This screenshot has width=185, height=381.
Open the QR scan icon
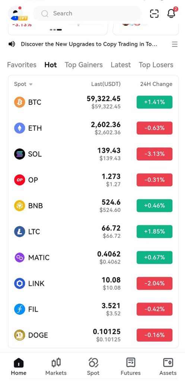point(154,13)
